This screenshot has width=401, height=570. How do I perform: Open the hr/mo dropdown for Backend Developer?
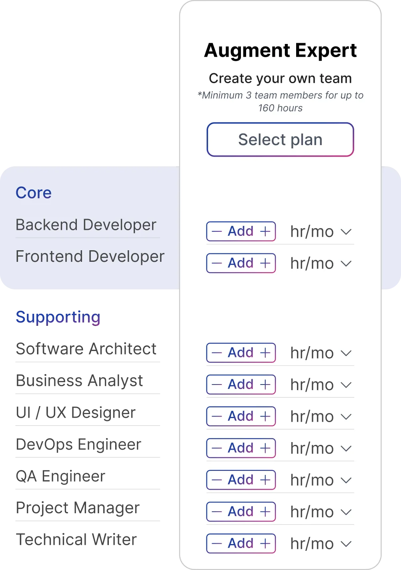pos(346,232)
